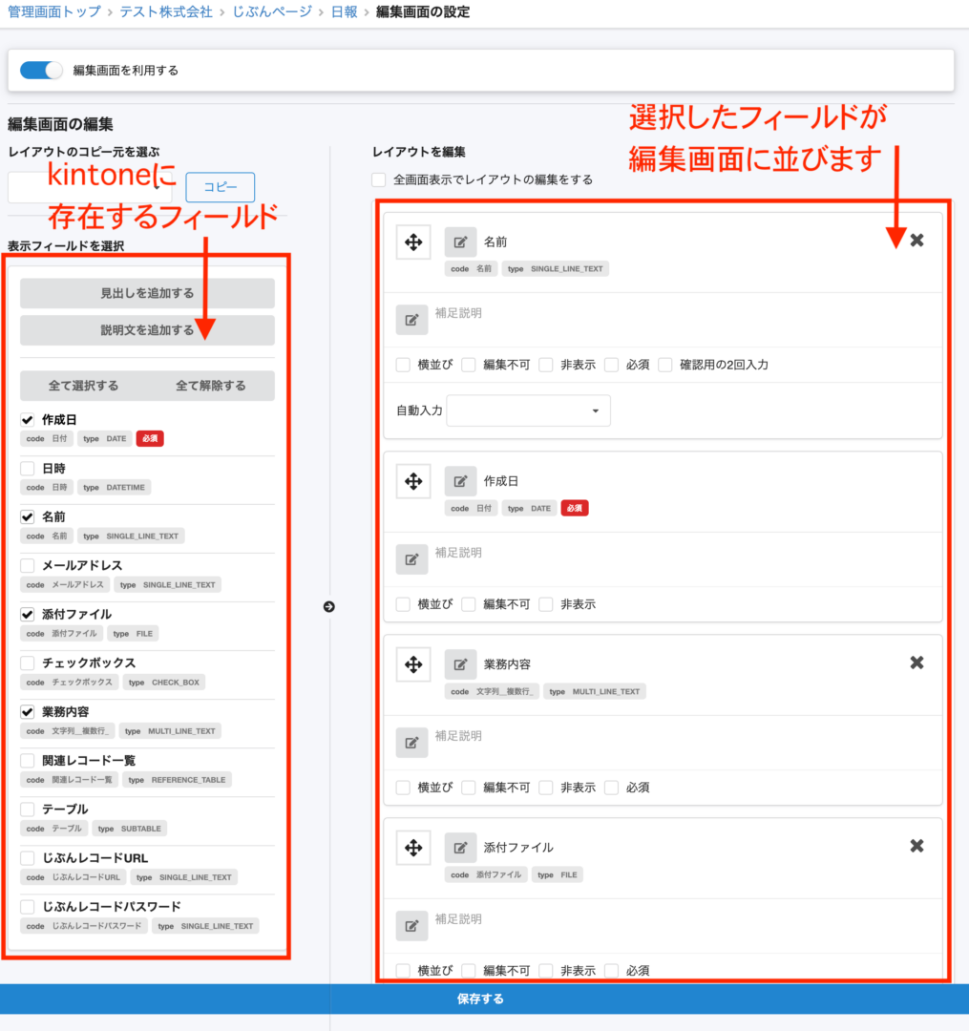Image resolution: width=969 pixels, height=1031 pixels.
Task: Check 全画面表示でレイアウトの編集をする
Action: (378, 180)
